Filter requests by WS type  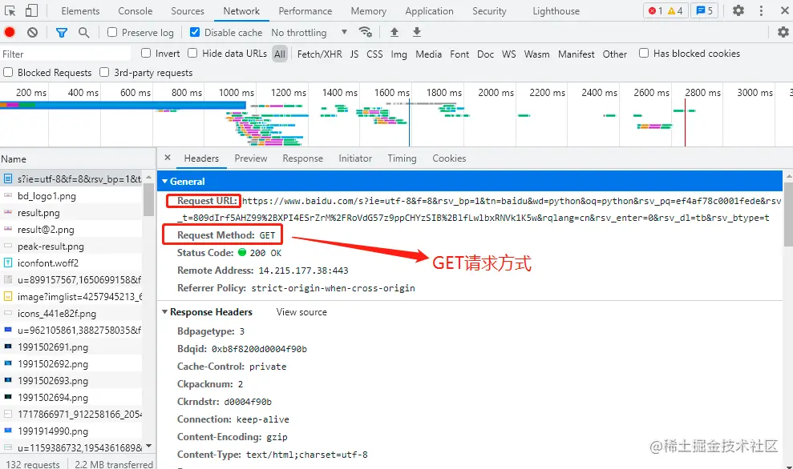click(x=509, y=54)
